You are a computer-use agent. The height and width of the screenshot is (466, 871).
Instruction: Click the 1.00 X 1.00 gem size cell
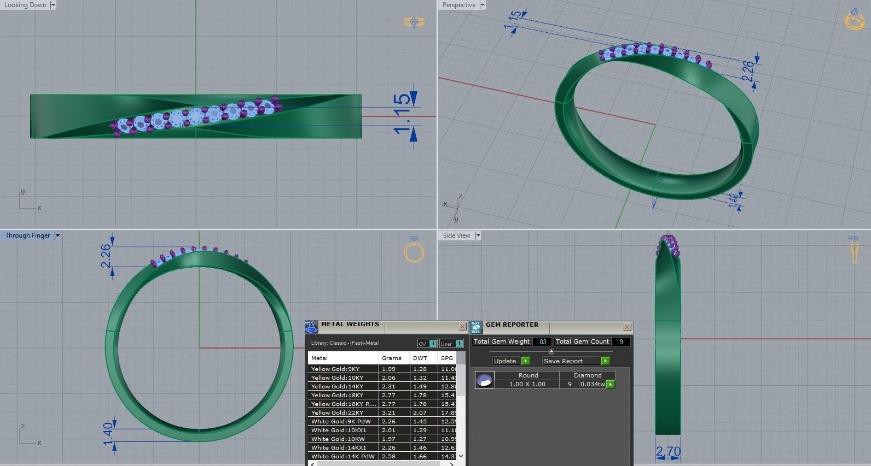point(527,384)
